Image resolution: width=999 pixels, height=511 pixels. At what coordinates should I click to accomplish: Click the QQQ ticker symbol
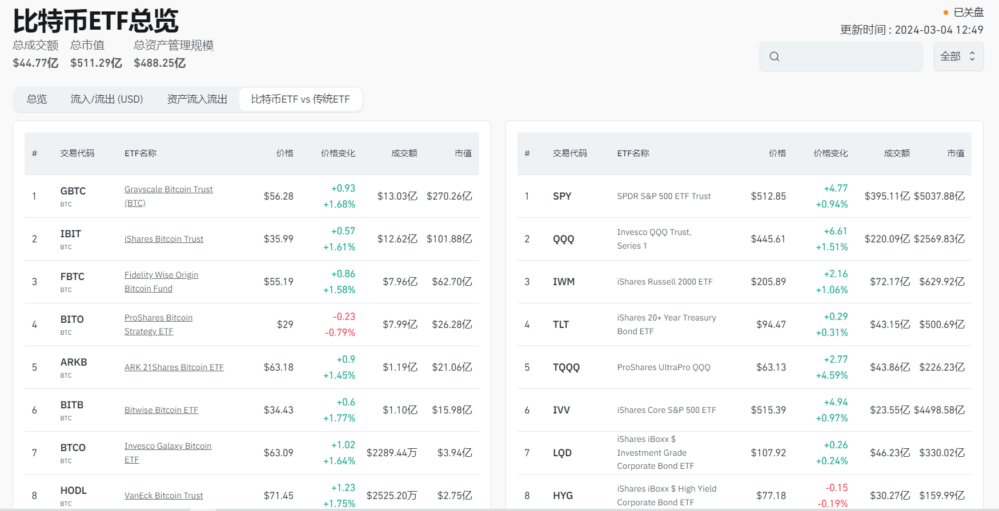click(x=564, y=239)
